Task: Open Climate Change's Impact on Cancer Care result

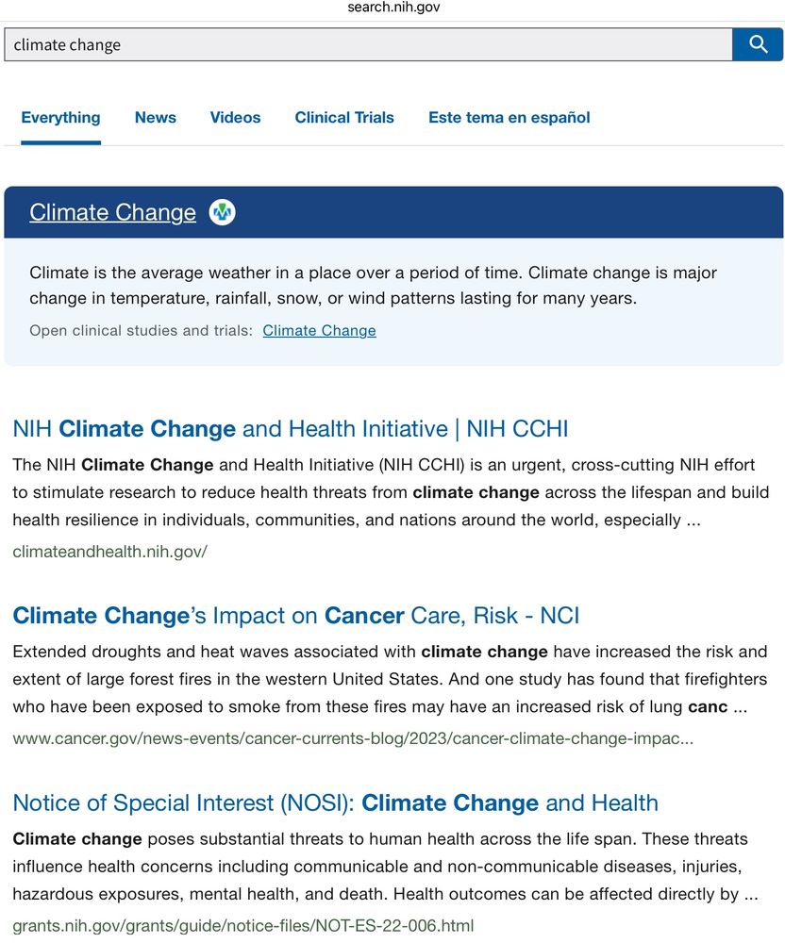Action: coord(296,616)
